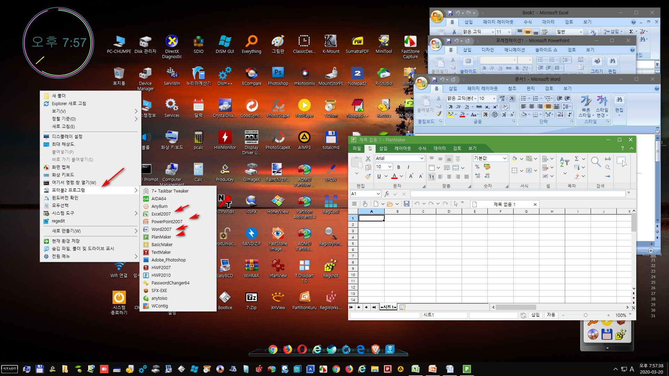This screenshot has width=669, height=376.
Task: Select PlanMaker in the programs submenu
Action: [178, 237]
